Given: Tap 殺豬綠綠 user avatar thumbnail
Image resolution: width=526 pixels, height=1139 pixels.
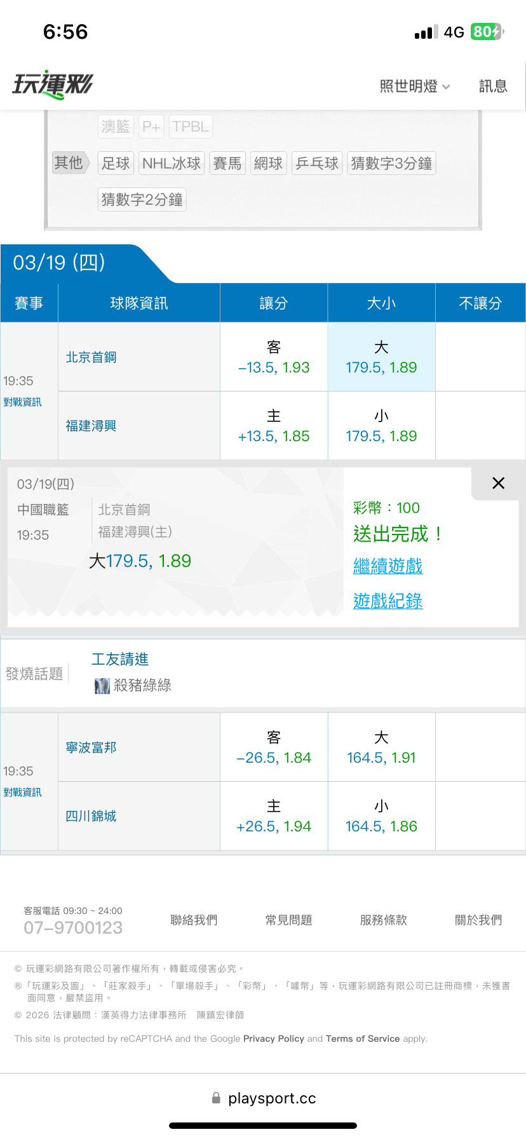Looking at the screenshot, I should (102, 686).
